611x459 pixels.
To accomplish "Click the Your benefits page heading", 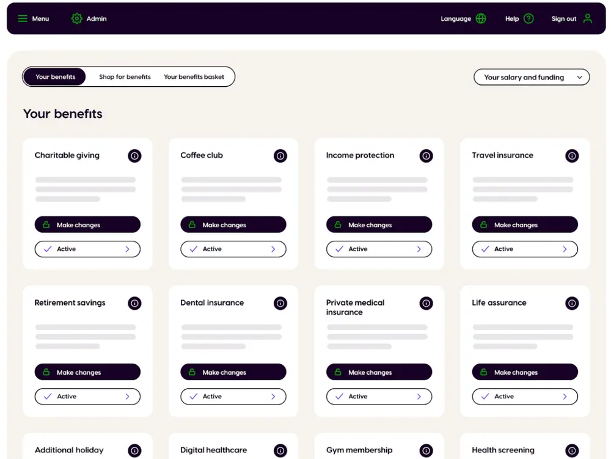I will (x=62, y=114).
